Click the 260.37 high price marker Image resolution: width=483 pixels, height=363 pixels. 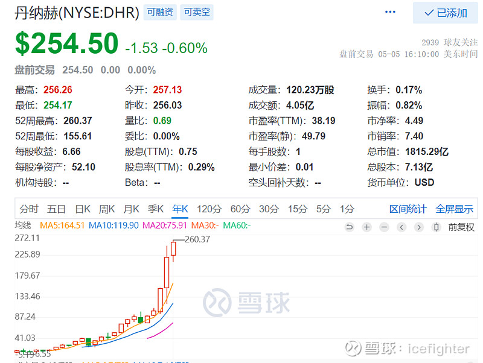197,239
